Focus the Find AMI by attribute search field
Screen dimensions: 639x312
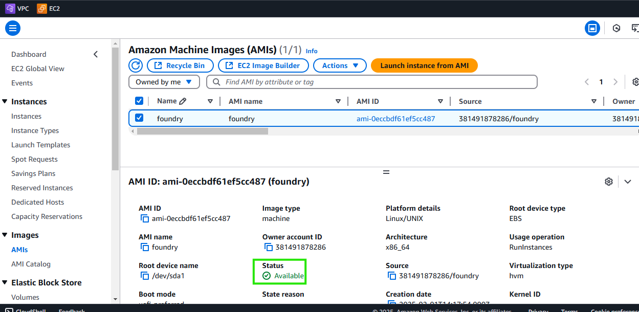click(372, 82)
